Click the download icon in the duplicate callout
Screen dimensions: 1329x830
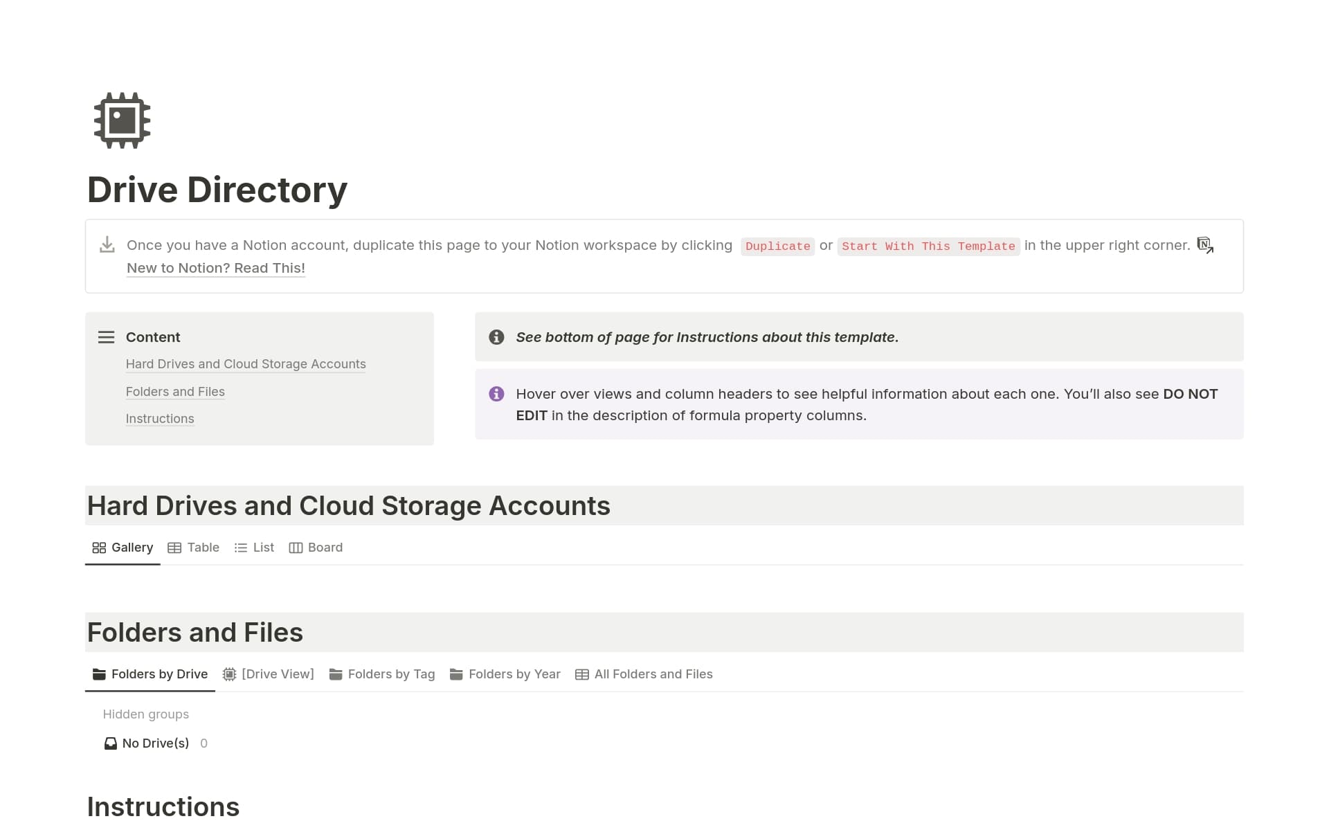(107, 244)
